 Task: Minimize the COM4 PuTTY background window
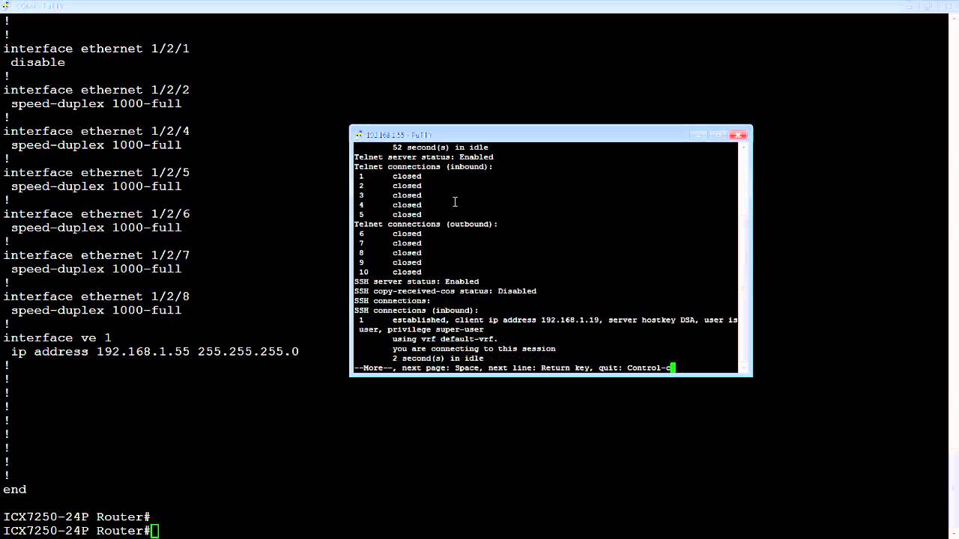pos(909,6)
